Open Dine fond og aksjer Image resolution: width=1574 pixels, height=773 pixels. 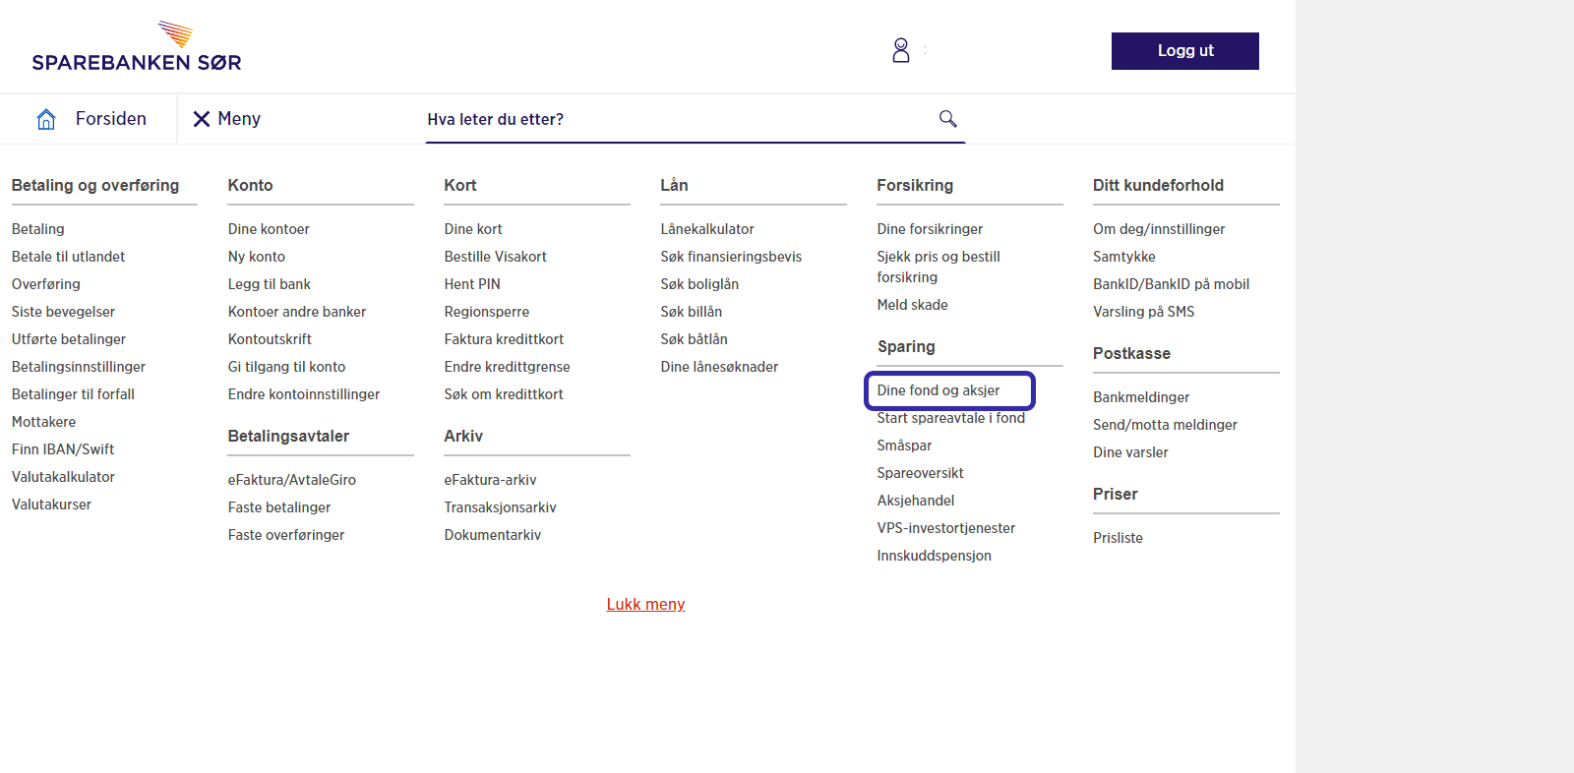(938, 390)
